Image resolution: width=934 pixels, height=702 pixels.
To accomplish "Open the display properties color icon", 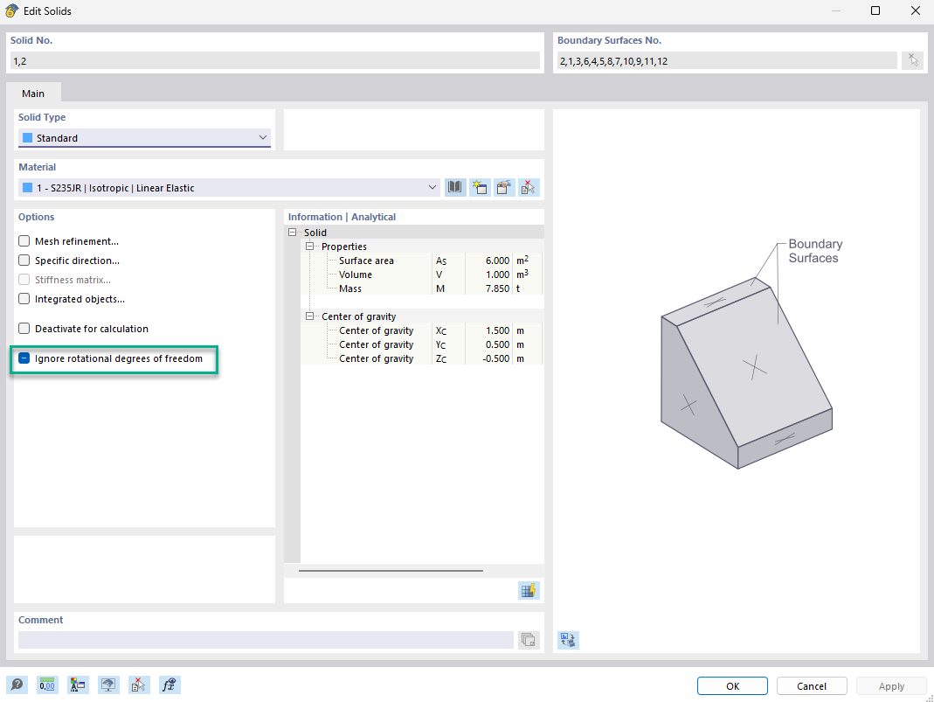I will [78, 685].
